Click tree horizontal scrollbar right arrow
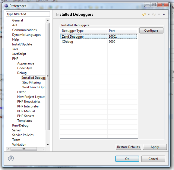 point(43,149)
